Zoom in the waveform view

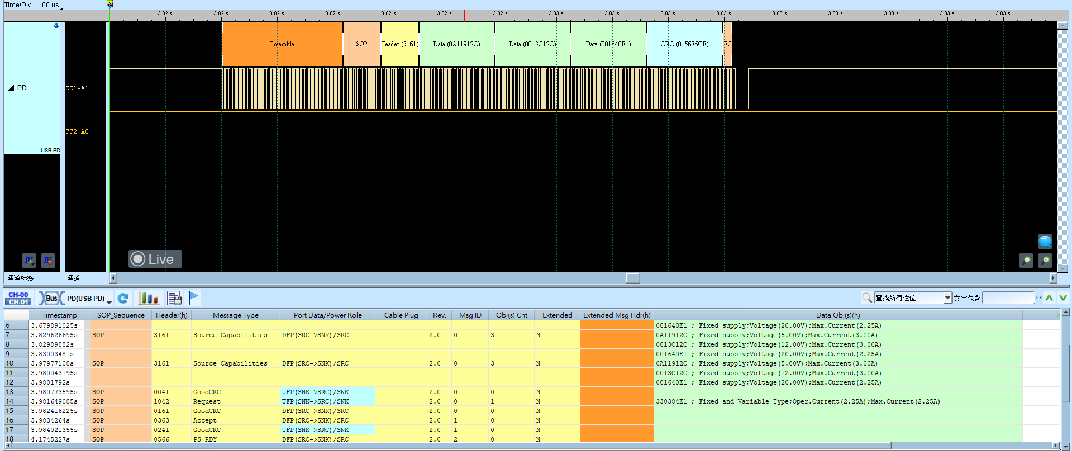pyautogui.click(x=1045, y=260)
